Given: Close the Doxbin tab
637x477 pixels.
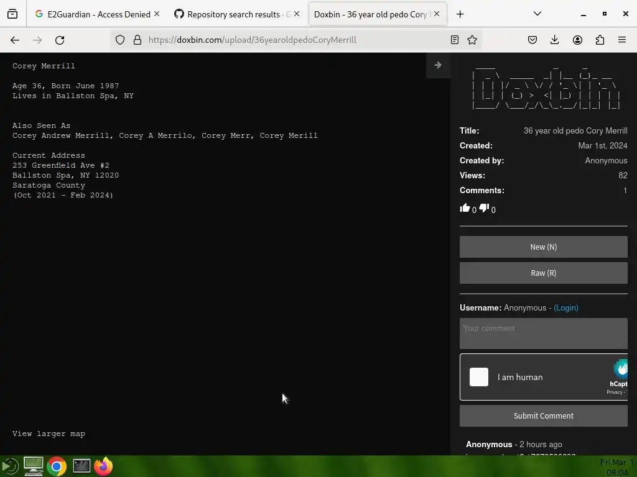Looking at the screenshot, I should pyautogui.click(x=437, y=14).
